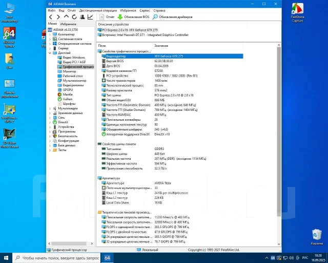Image resolution: width=328 pixels, height=263 pixels.
Task: Click the Значение column header
Action: click(x=198, y=46)
